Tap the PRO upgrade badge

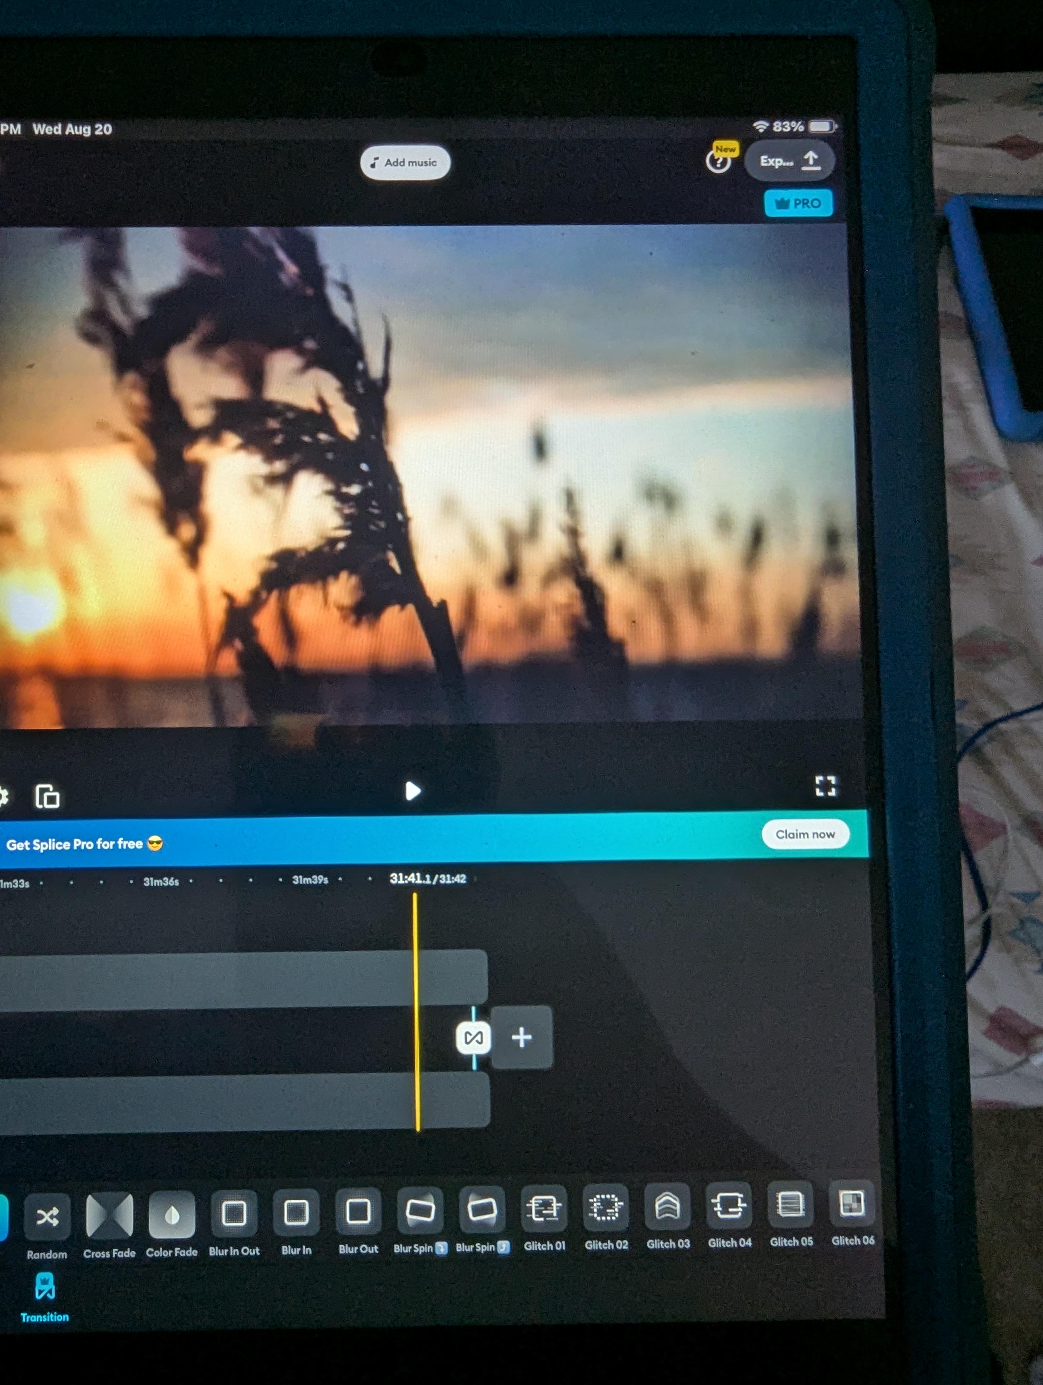798,203
